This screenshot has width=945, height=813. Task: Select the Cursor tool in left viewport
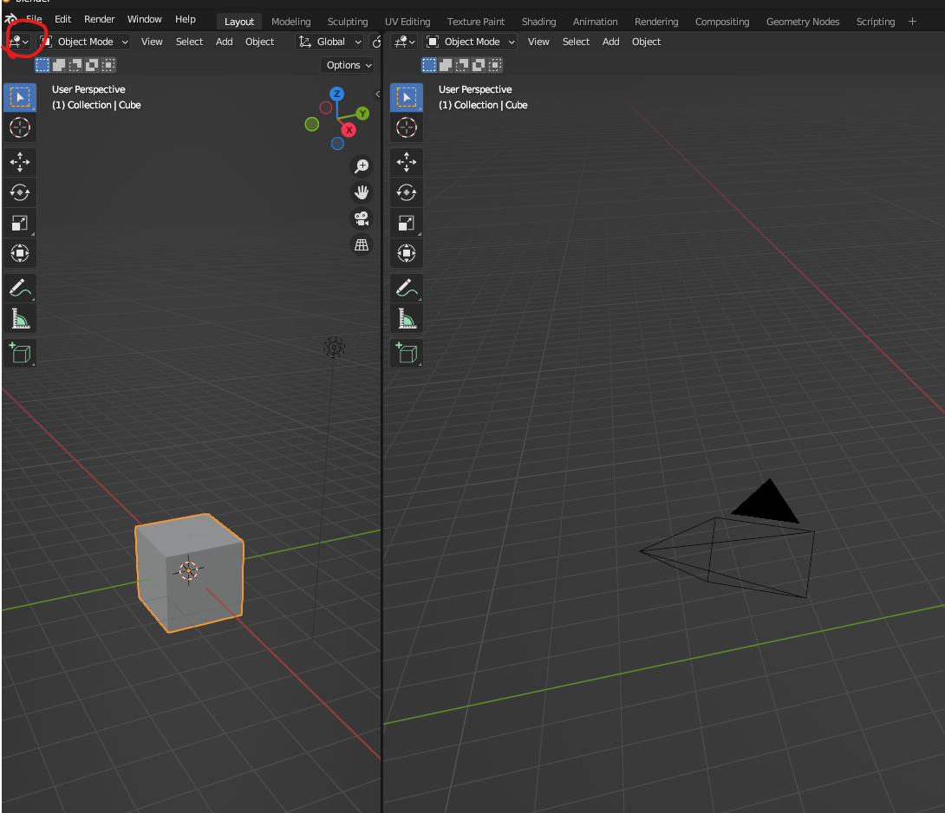click(20, 127)
